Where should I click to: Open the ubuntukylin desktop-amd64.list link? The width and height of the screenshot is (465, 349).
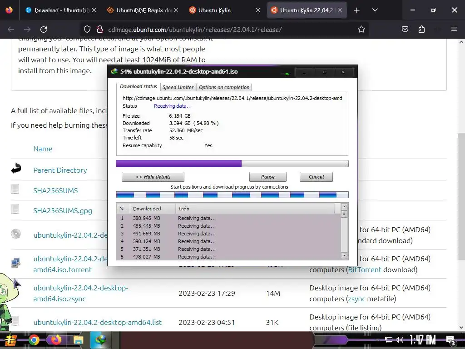click(98, 322)
